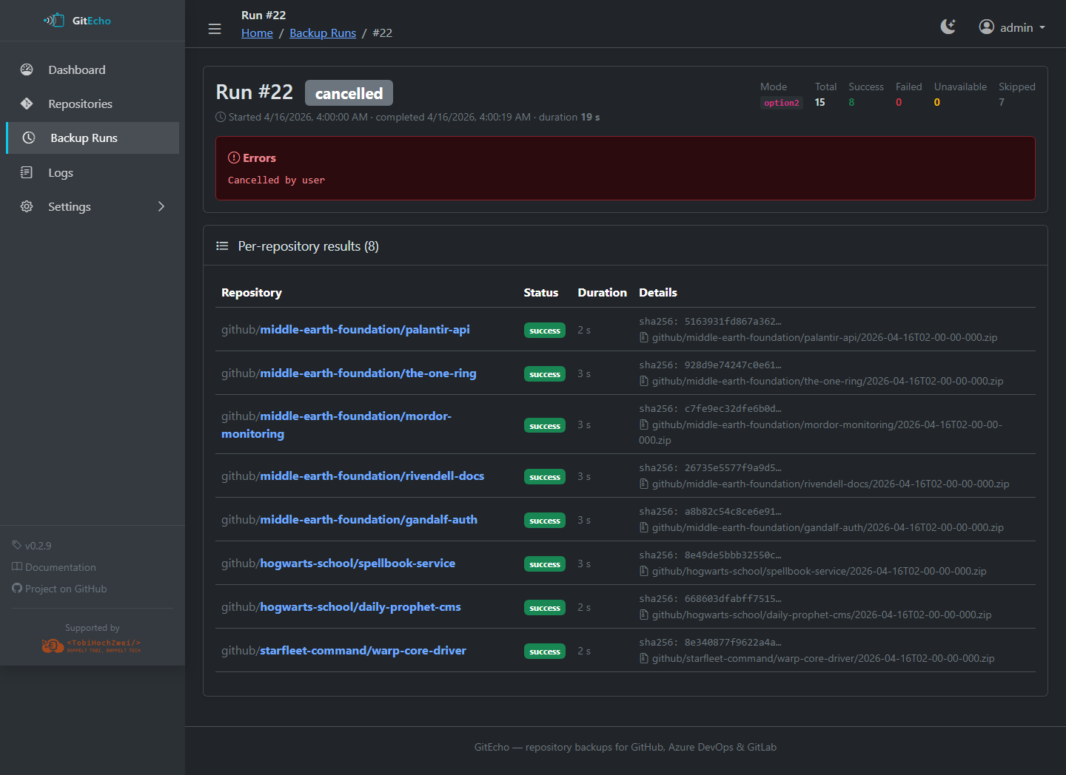This screenshot has width=1066, height=775.
Task: Click the TobiHochZwei supporter logo
Action: tap(92, 645)
